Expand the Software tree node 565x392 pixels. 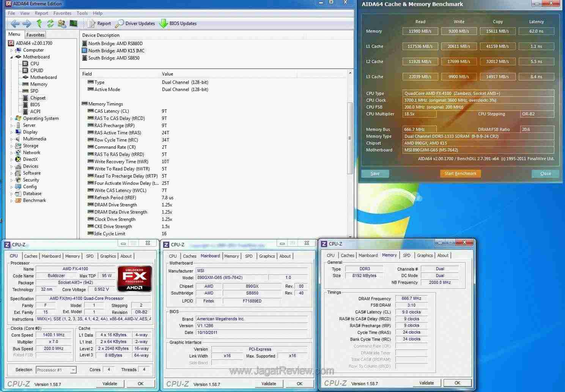11,173
